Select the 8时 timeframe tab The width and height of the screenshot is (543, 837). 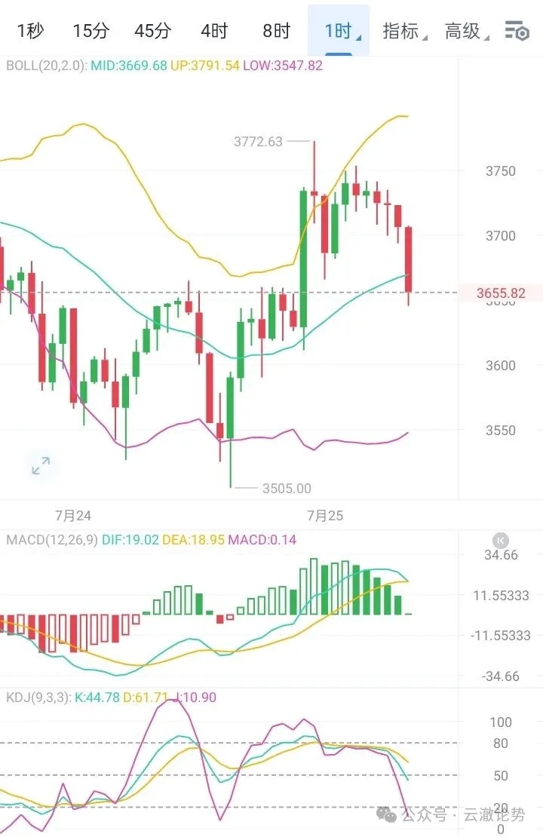pyautogui.click(x=276, y=32)
